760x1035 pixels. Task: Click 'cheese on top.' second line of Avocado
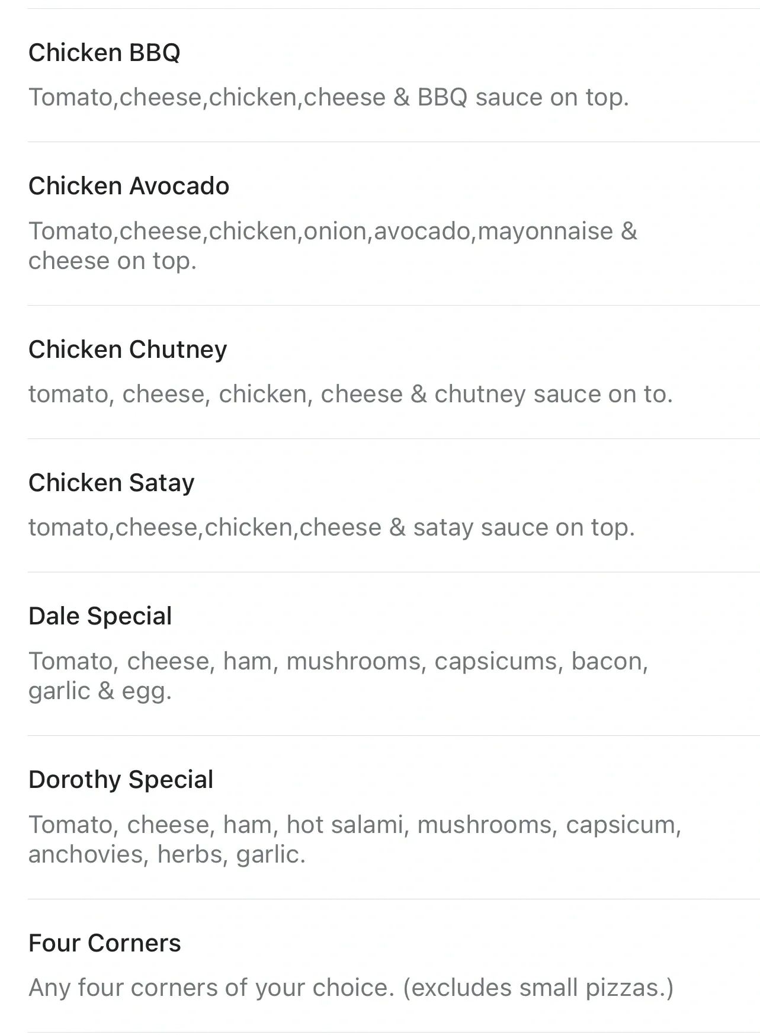pyautogui.click(x=113, y=261)
